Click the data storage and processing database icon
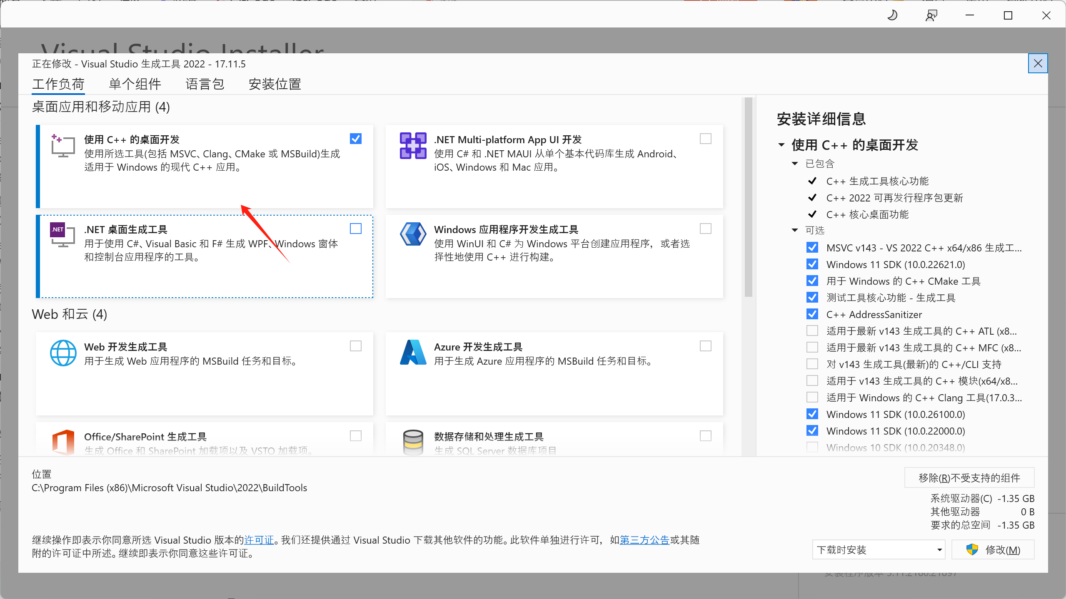This screenshot has width=1066, height=599. tap(413, 442)
